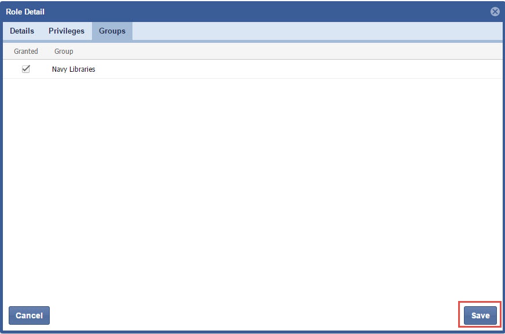Close the Role Detail dialog with X icon
The height and width of the screenshot is (334, 505).
point(495,12)
